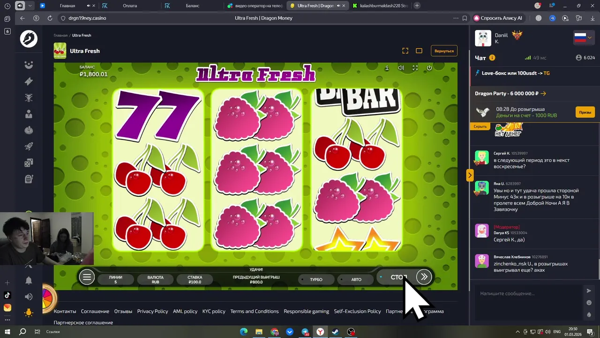This screenshot has height=338, width=600.
Task: Open the Линии 5 lines selector
Action: pos(116,279)
